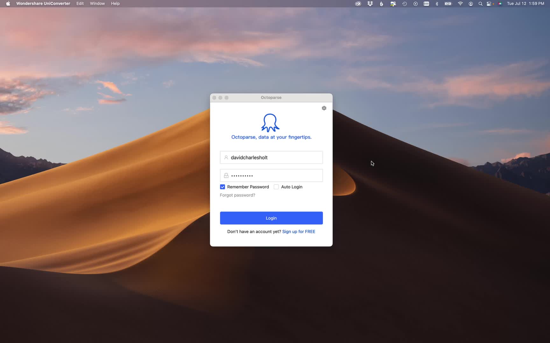The image size is (550, 343).
Task: Open Spotlight search
Action: 480,4
